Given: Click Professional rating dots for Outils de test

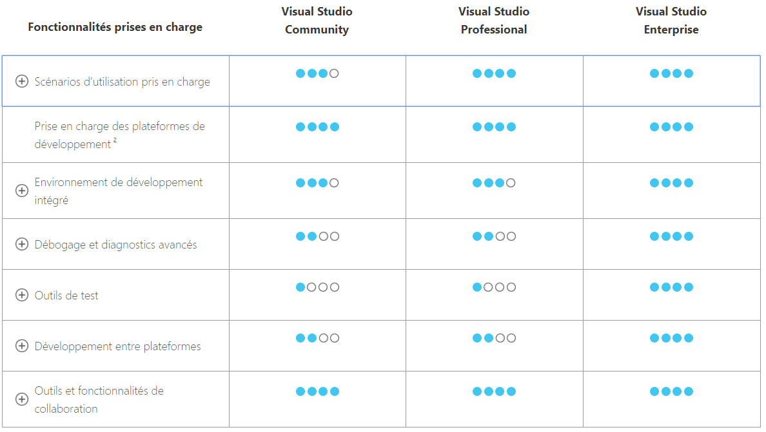Looking at the screenshot, I should click(494, 287).
